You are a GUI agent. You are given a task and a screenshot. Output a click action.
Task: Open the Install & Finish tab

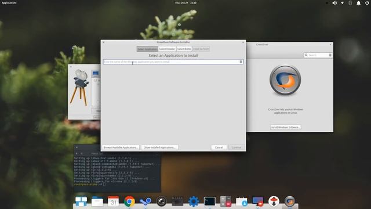[x=201, y=49]
